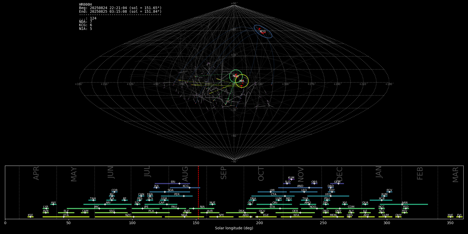The image size is (468, 234).
Task: Click the NZC shower bar in the timeline
Action: point(128,217)
